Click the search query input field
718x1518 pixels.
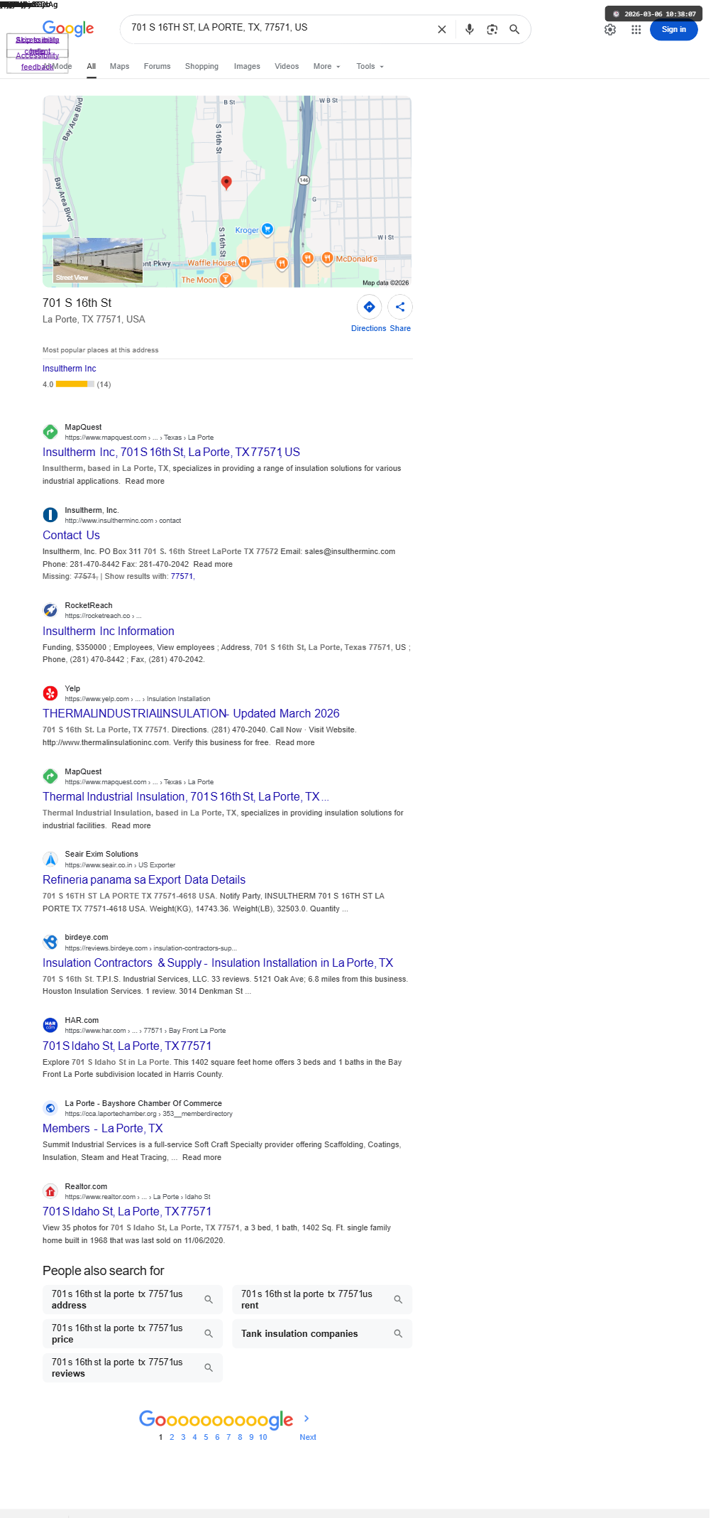tap(277, 28)
